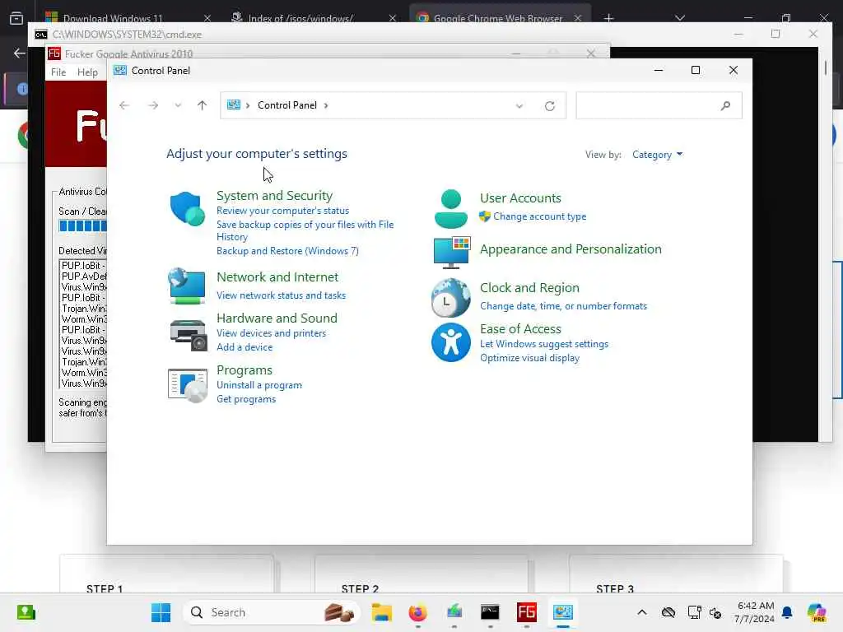The width and height of the screenshot is (843, 632).
Task: Click the green widget icon on taskbar
Action: pos(26,612)
